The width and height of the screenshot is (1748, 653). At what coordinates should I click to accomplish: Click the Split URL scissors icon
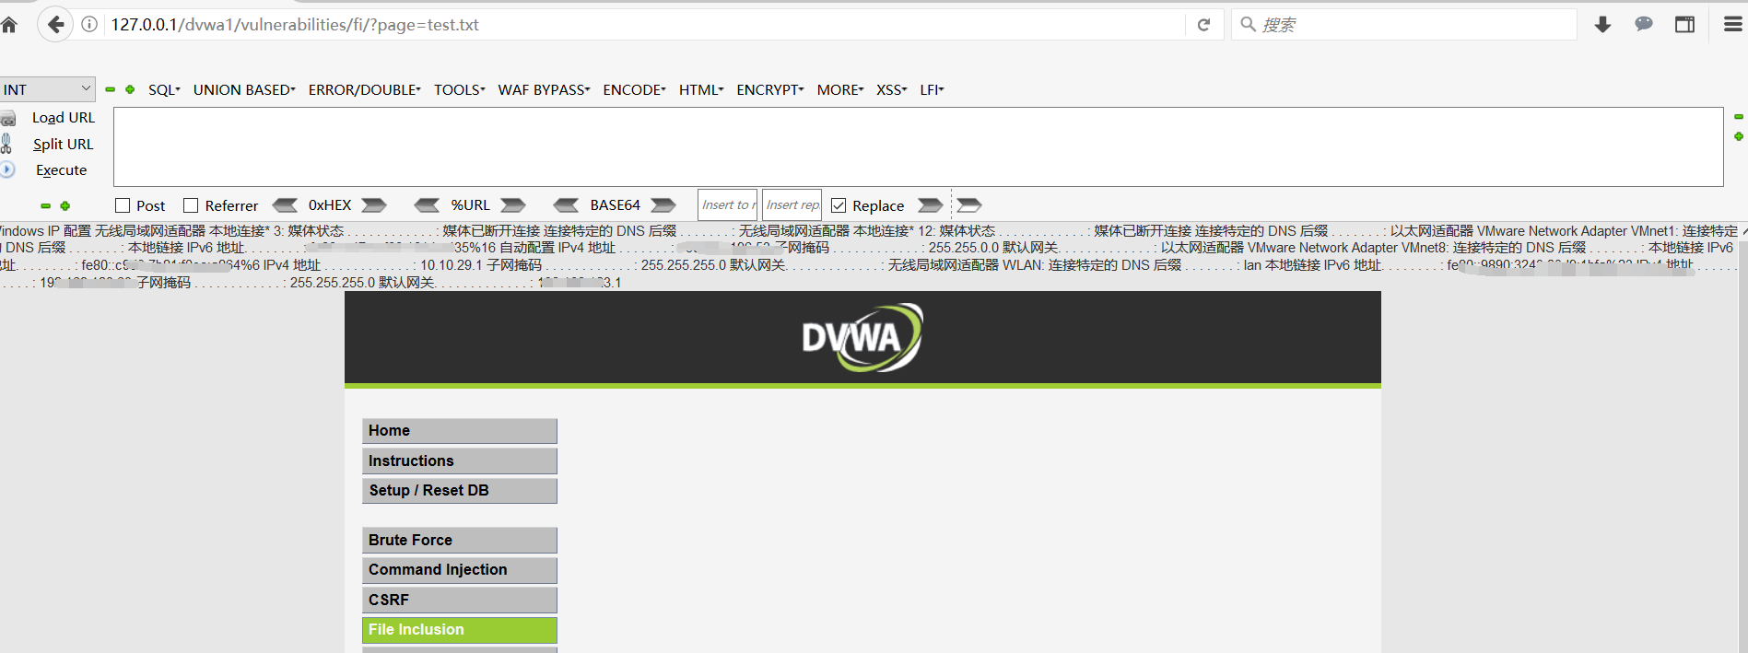coord(6,144)
